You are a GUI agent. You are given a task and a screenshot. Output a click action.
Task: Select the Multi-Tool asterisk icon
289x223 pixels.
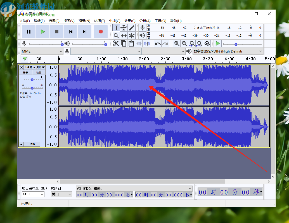point(132,36)
